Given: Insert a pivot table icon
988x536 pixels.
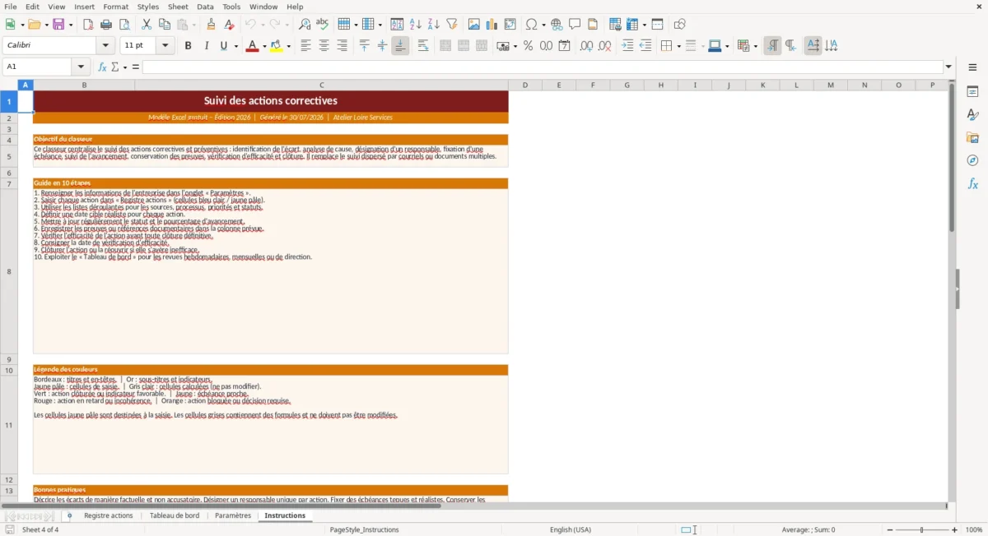Looking at the screenshot, I should point(510,25).
